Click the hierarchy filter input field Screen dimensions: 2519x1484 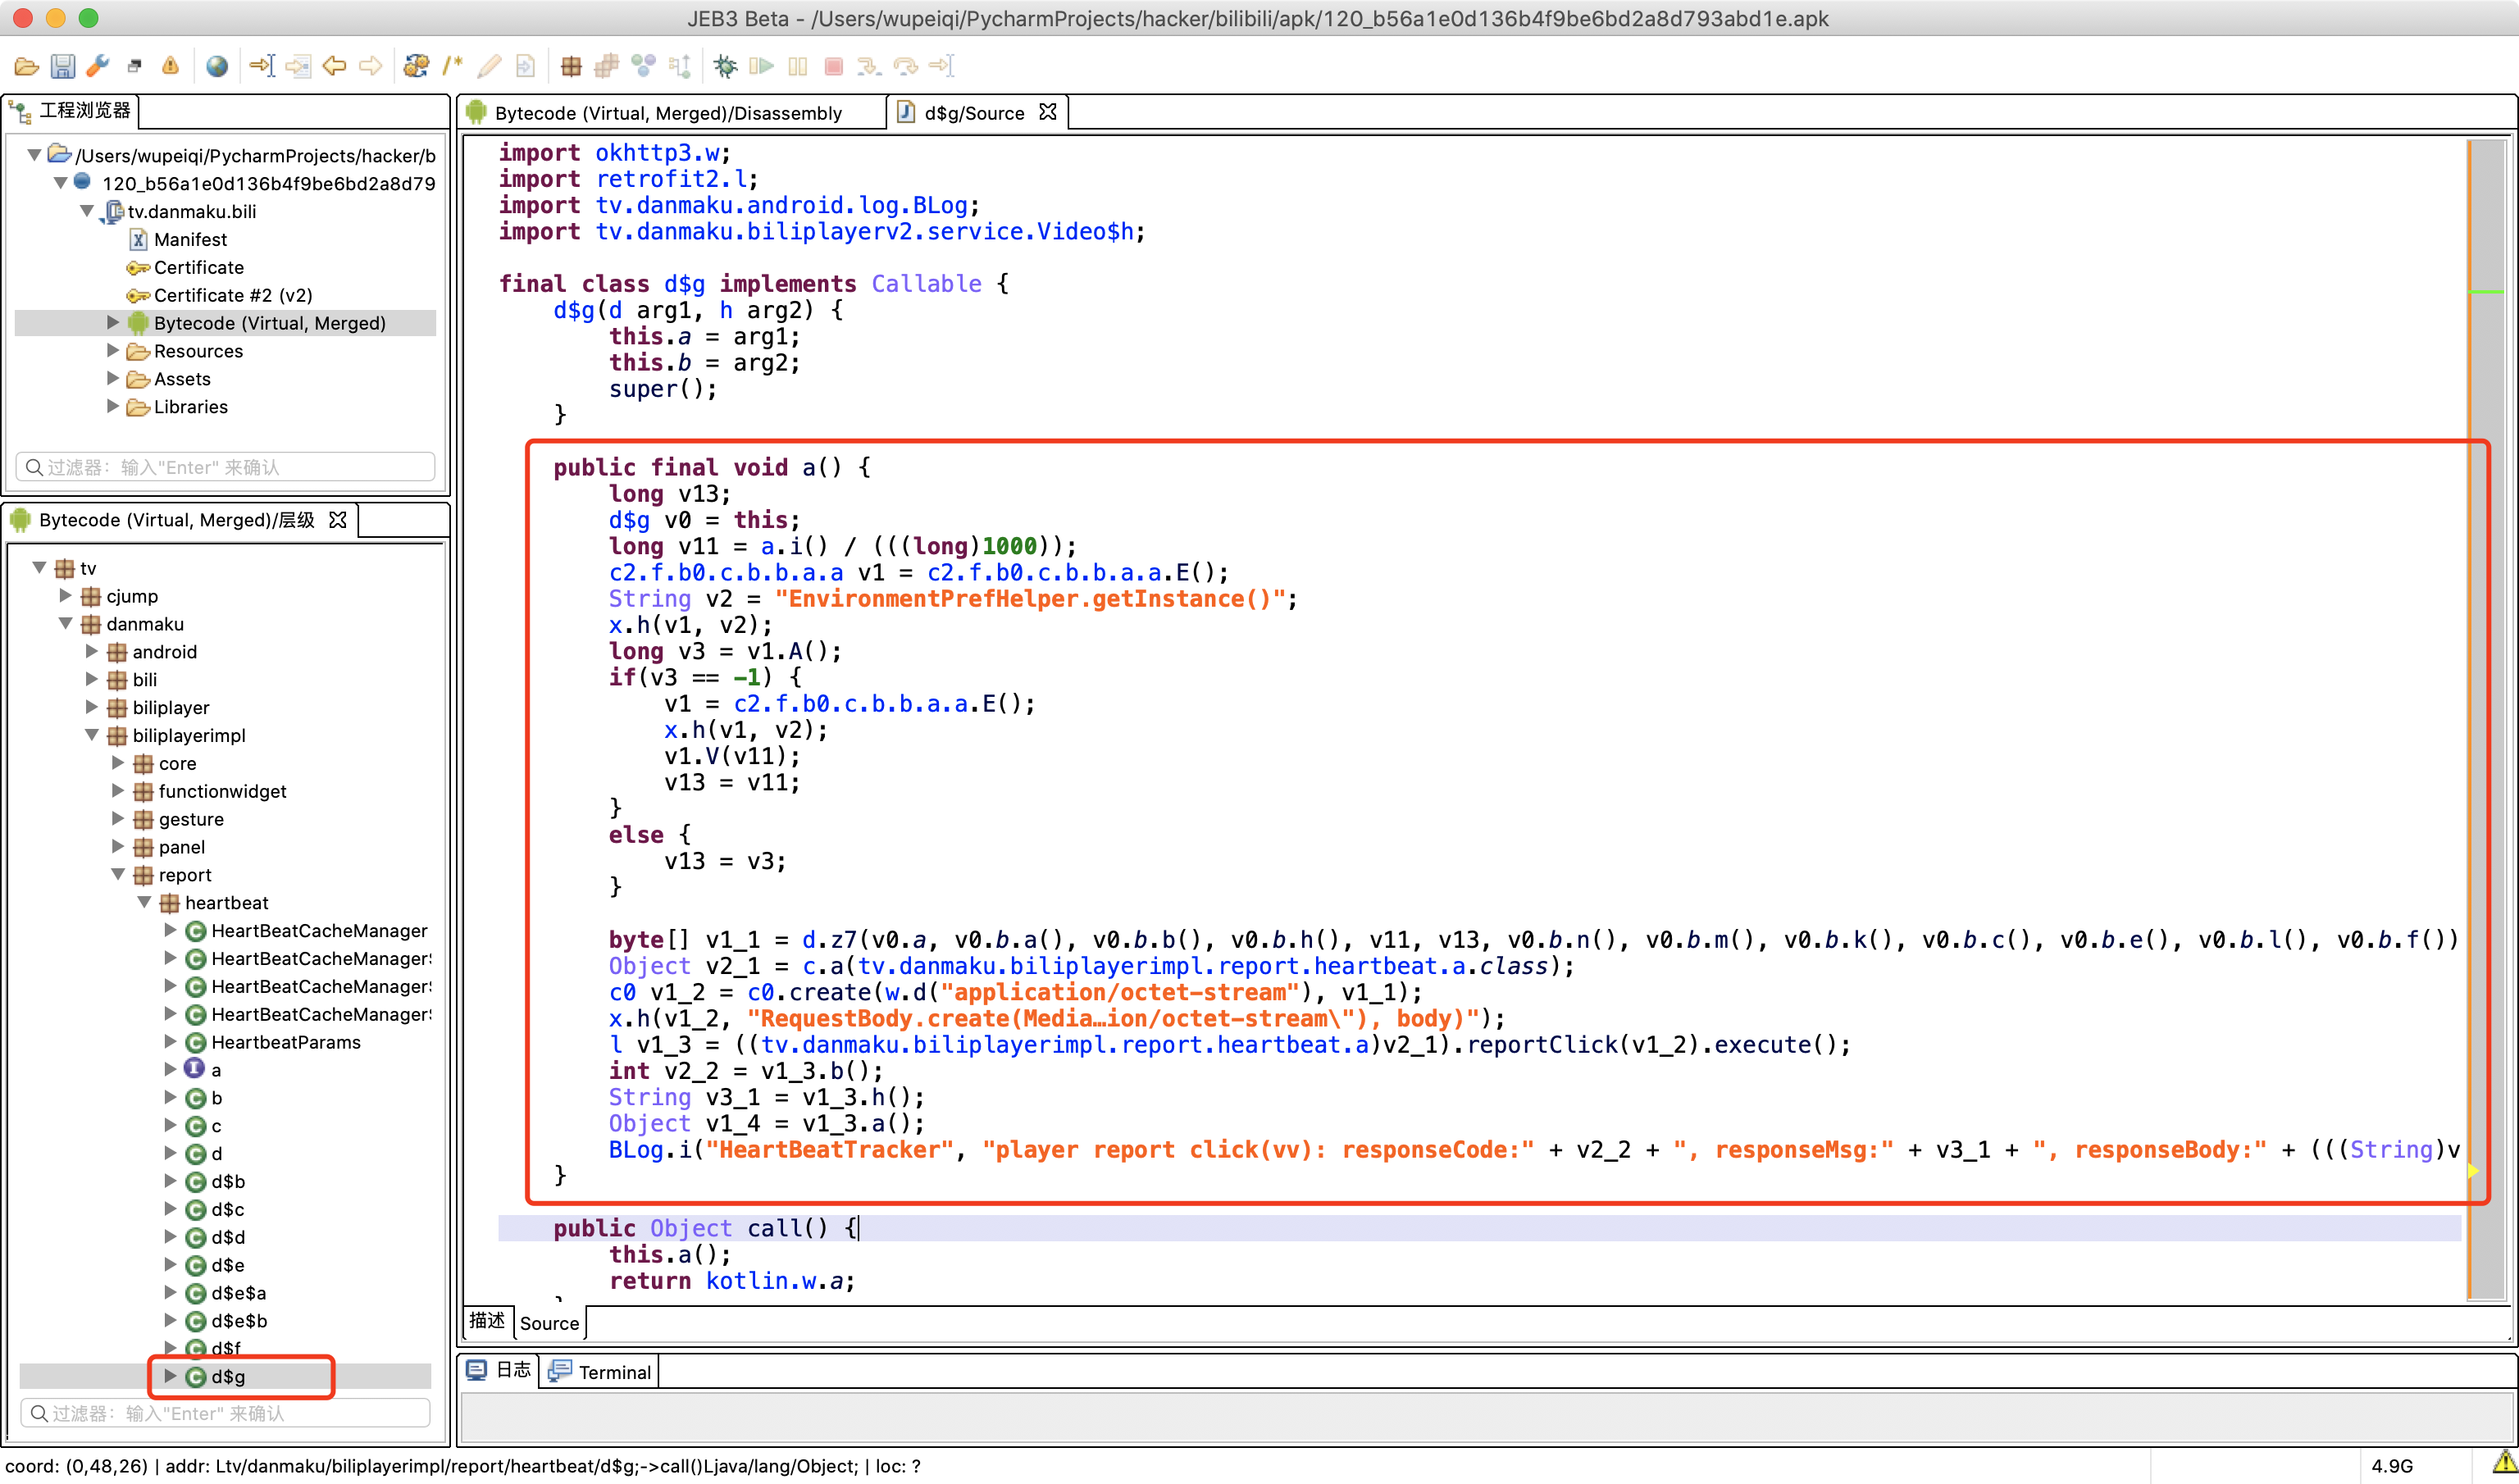226,1413
